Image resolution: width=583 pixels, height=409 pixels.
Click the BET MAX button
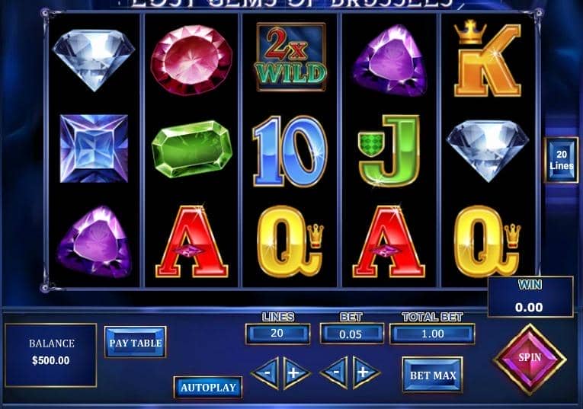pos(433,375)
